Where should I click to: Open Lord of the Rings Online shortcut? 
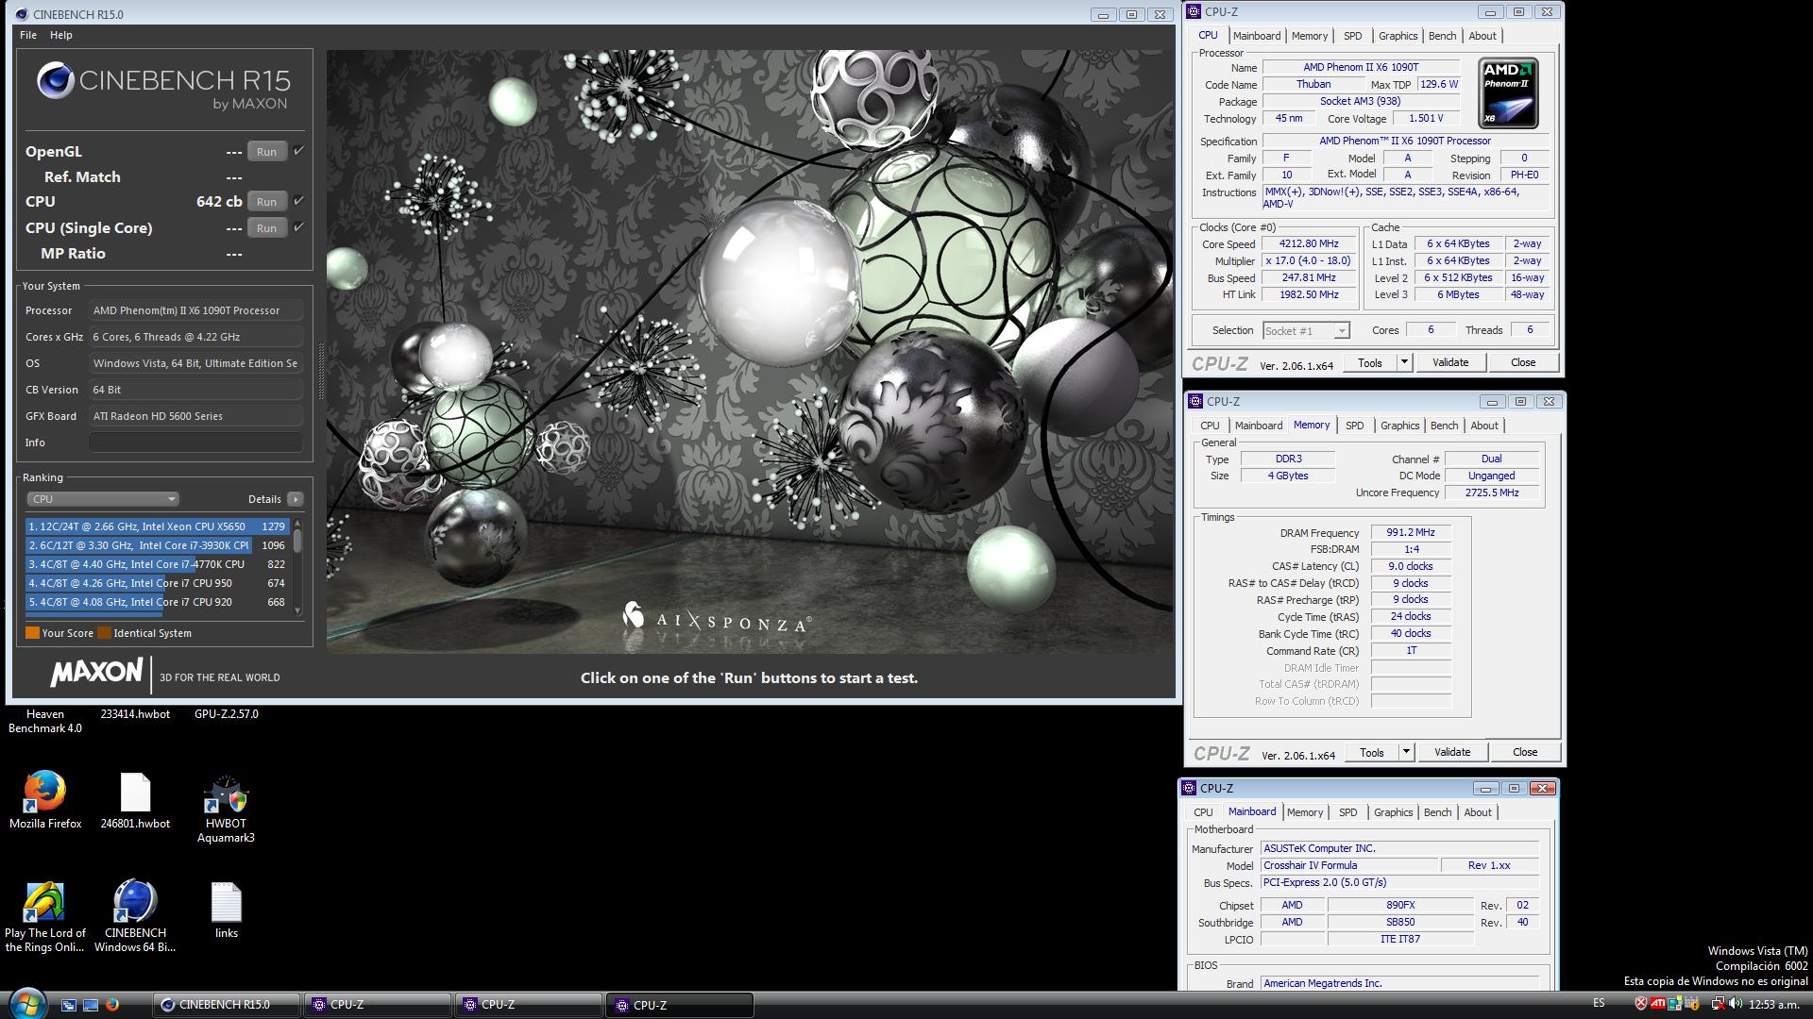[45, 916]
